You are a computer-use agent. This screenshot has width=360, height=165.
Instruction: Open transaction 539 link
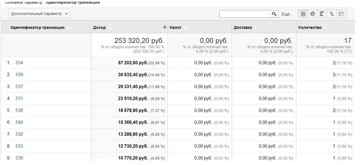[x=19, y=75]
